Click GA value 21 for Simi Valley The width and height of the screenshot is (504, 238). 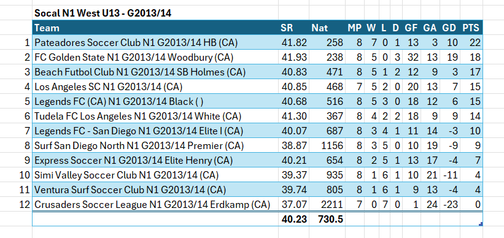point(430,175)
